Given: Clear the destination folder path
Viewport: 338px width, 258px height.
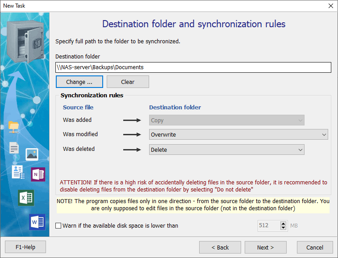Looking at the screenshot, I should coord(128,82).
